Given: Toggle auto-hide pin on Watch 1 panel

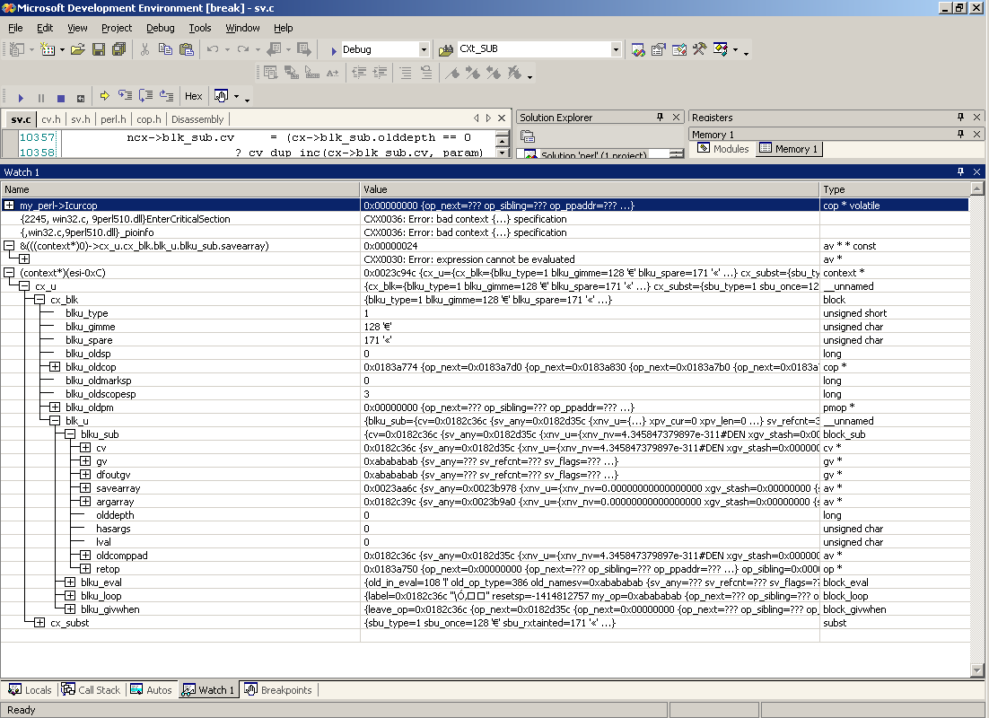Looking at the screenshot, I should (960, 171).
